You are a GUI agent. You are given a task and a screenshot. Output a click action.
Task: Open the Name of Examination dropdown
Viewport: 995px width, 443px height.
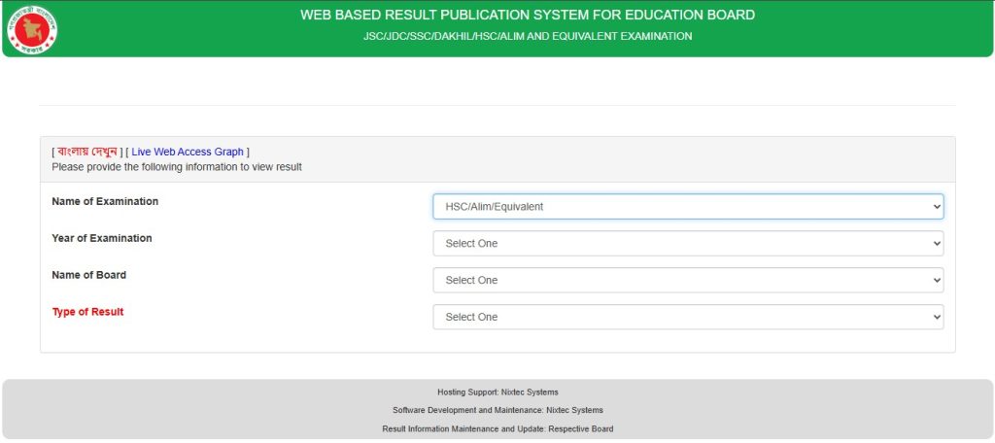[x=688, y=207]
